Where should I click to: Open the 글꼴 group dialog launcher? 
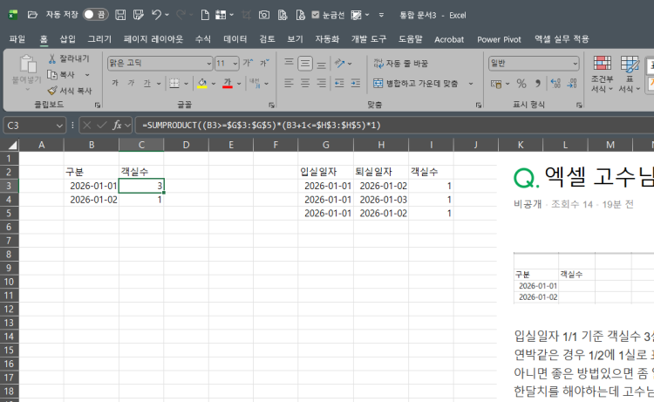pos(271,106)
